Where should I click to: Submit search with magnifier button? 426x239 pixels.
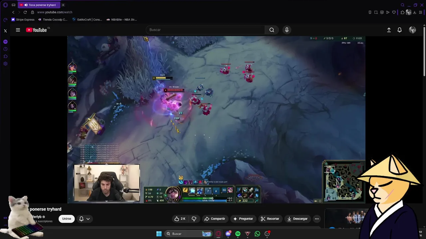pyautogui.click(x=272, y=30)
